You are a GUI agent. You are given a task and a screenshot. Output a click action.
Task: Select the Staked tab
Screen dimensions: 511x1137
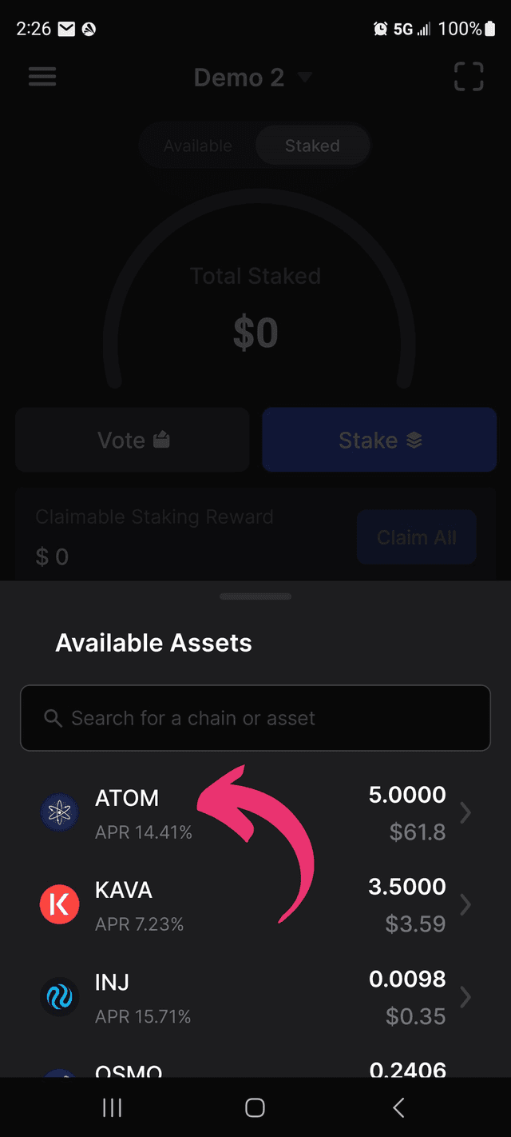pos(312,146)
